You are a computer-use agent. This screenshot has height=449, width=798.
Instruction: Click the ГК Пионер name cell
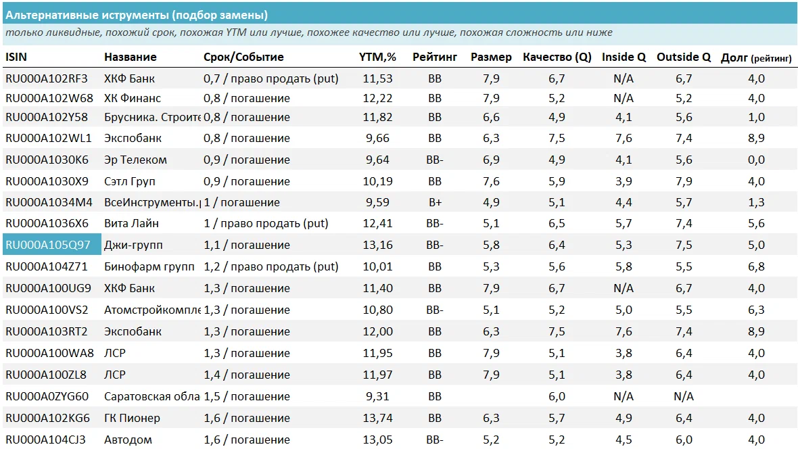point(132,418)
